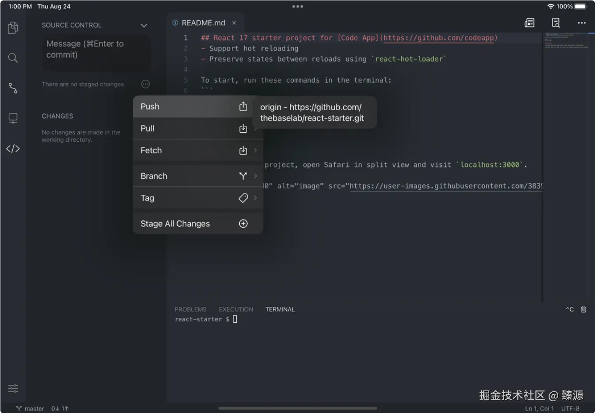
Task: Open the find-in-document icon in toolbar
Action: (556, 23)
